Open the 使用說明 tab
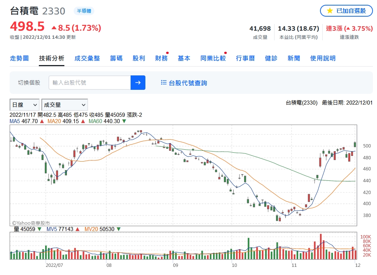 [323, 58]
